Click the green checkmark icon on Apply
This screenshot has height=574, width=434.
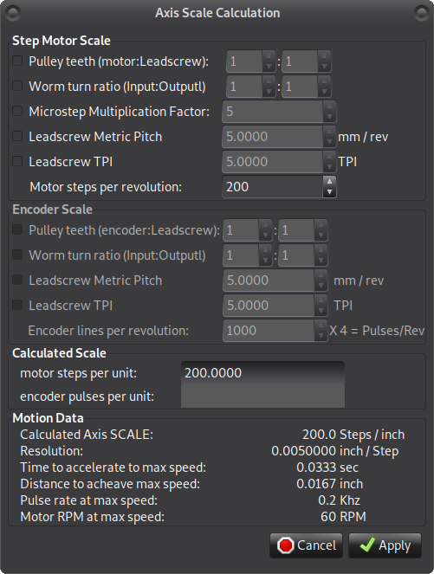(x=366, y=545)
